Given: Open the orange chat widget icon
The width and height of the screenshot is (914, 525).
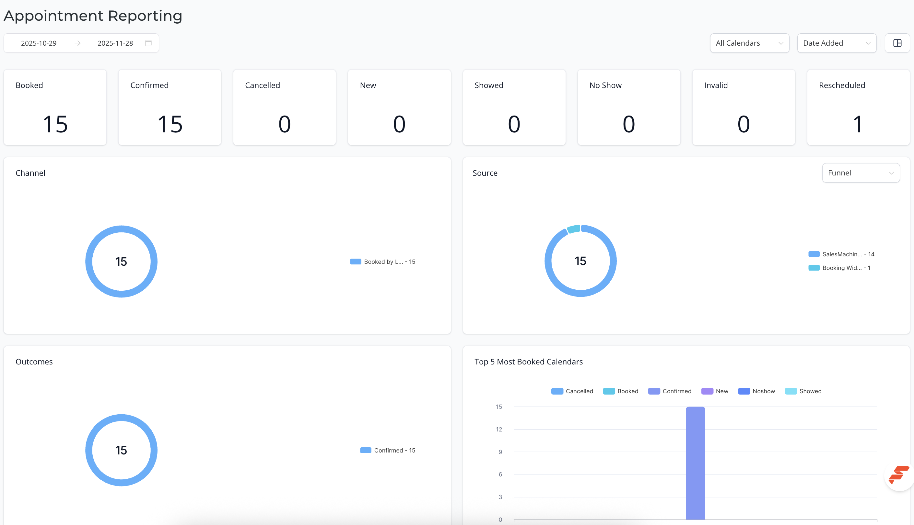Looking at the screenshot, I should 899,475.
